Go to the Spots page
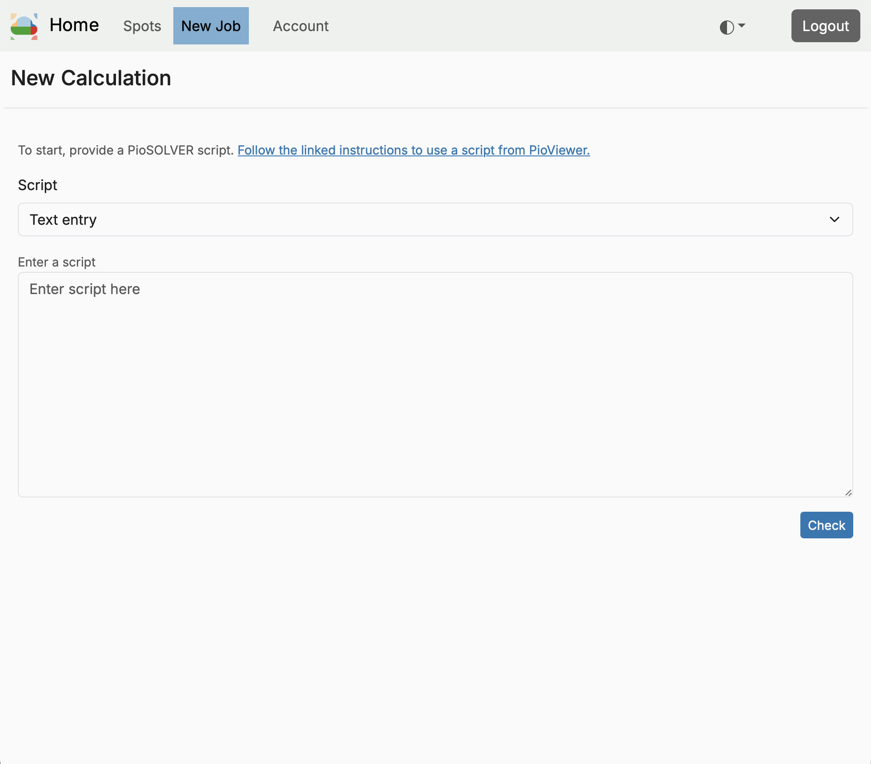Viewport: 871px width, 764px height. pyautogui.click(x=142, y=26)
